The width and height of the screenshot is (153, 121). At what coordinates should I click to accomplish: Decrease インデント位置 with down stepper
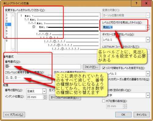[45, 98]
